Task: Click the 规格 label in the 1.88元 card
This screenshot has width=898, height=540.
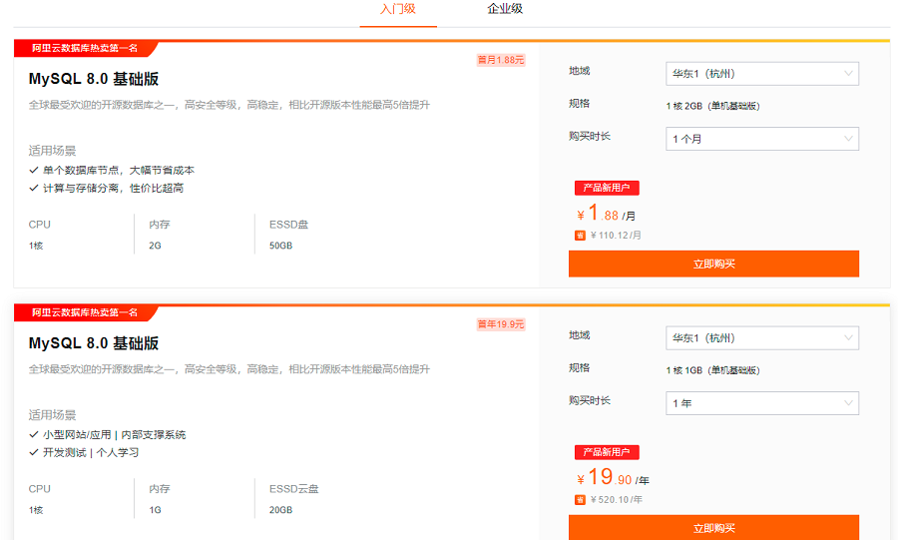Action: pyautogui.click(x=579, y=104)
